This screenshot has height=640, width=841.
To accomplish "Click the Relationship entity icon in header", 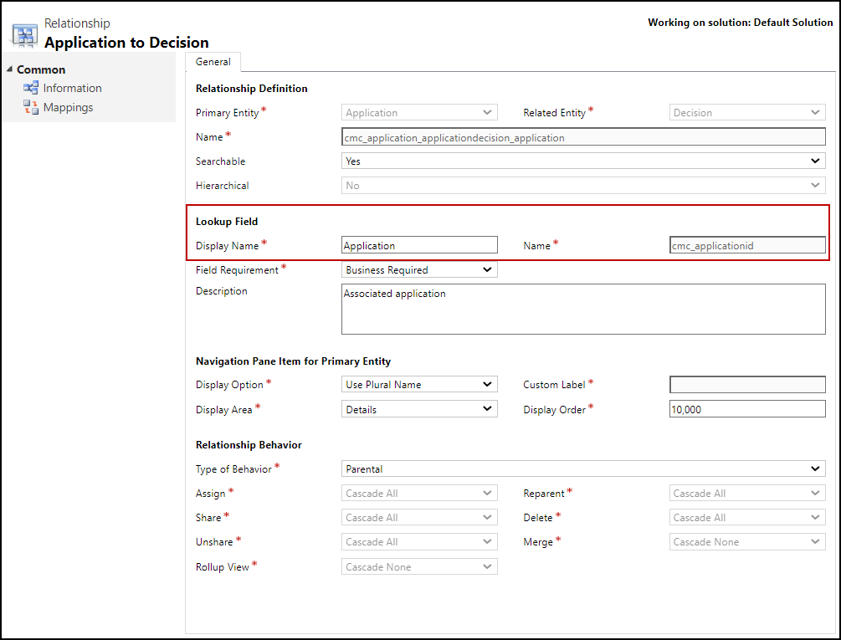I will (x=24, y=33).
